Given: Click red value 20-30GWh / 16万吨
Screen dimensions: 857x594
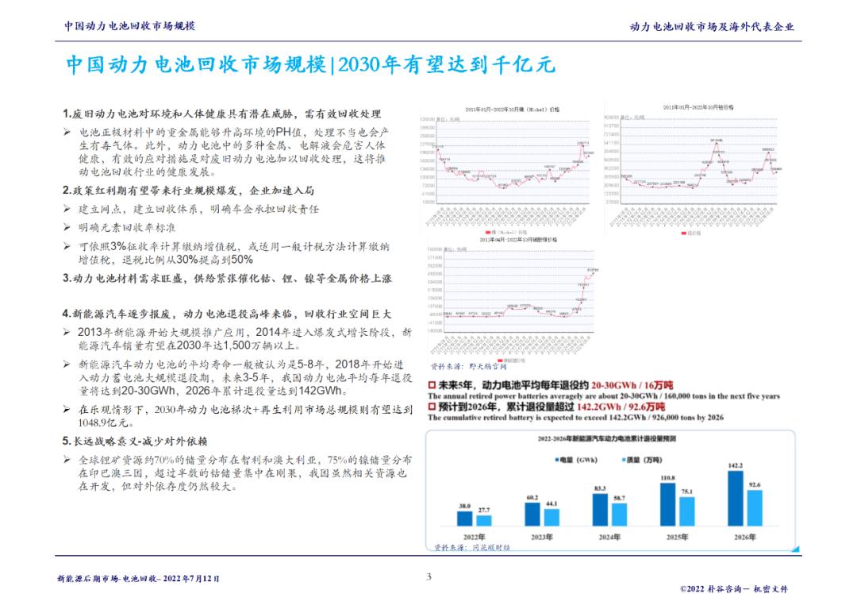Looking at the screenshot, I should (x=632, y=385).
